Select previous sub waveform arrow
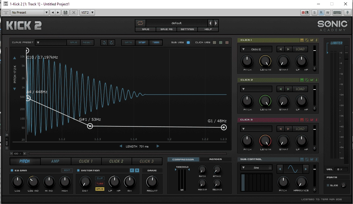 click(280, 169)
